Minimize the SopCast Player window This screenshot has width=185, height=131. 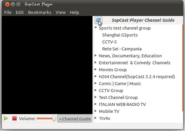13,5
